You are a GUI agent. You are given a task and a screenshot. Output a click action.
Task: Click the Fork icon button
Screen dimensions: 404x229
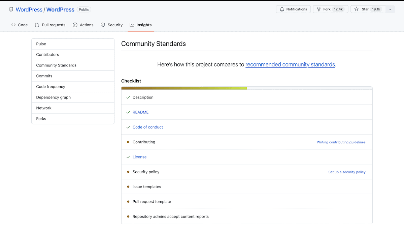click(318, 9)
